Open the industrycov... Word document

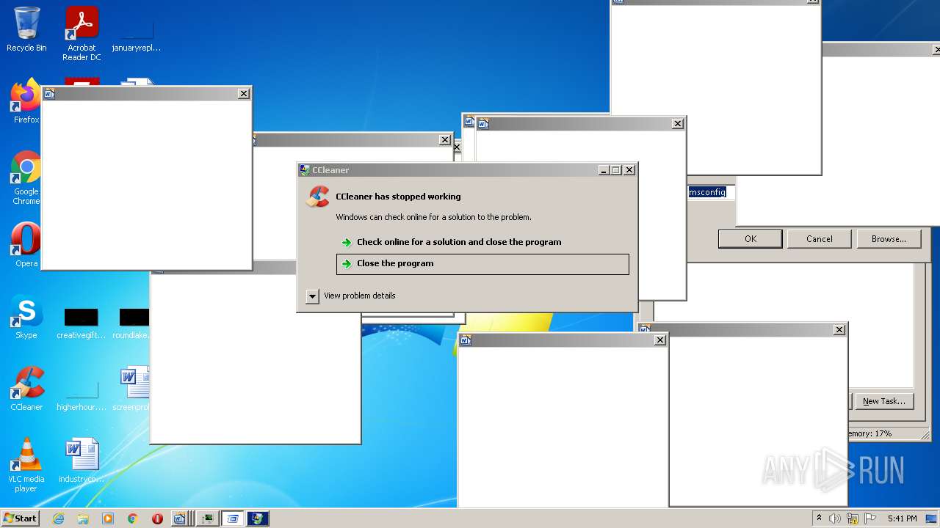pos(82,461)
